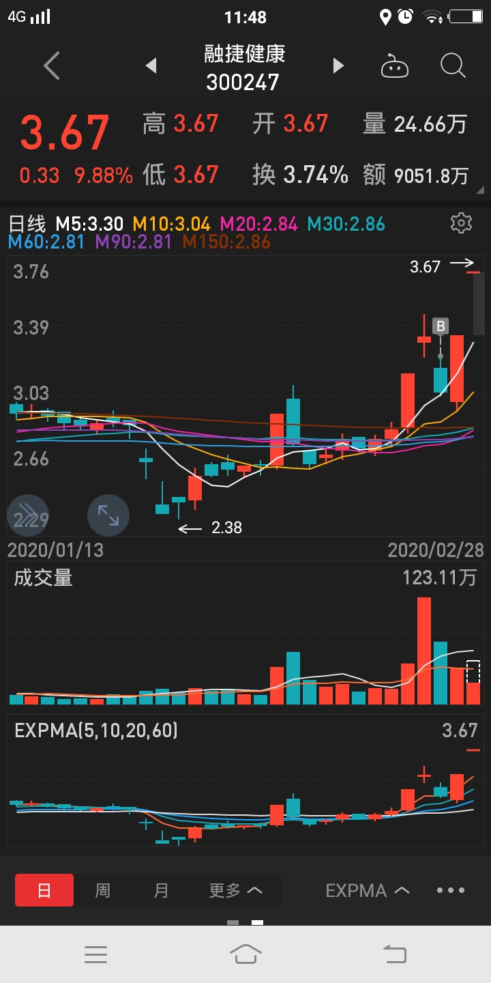This screenshot has width=491, height=983.
Task: Expand quote details with corner triangle
Action: (x=480, y=190)
